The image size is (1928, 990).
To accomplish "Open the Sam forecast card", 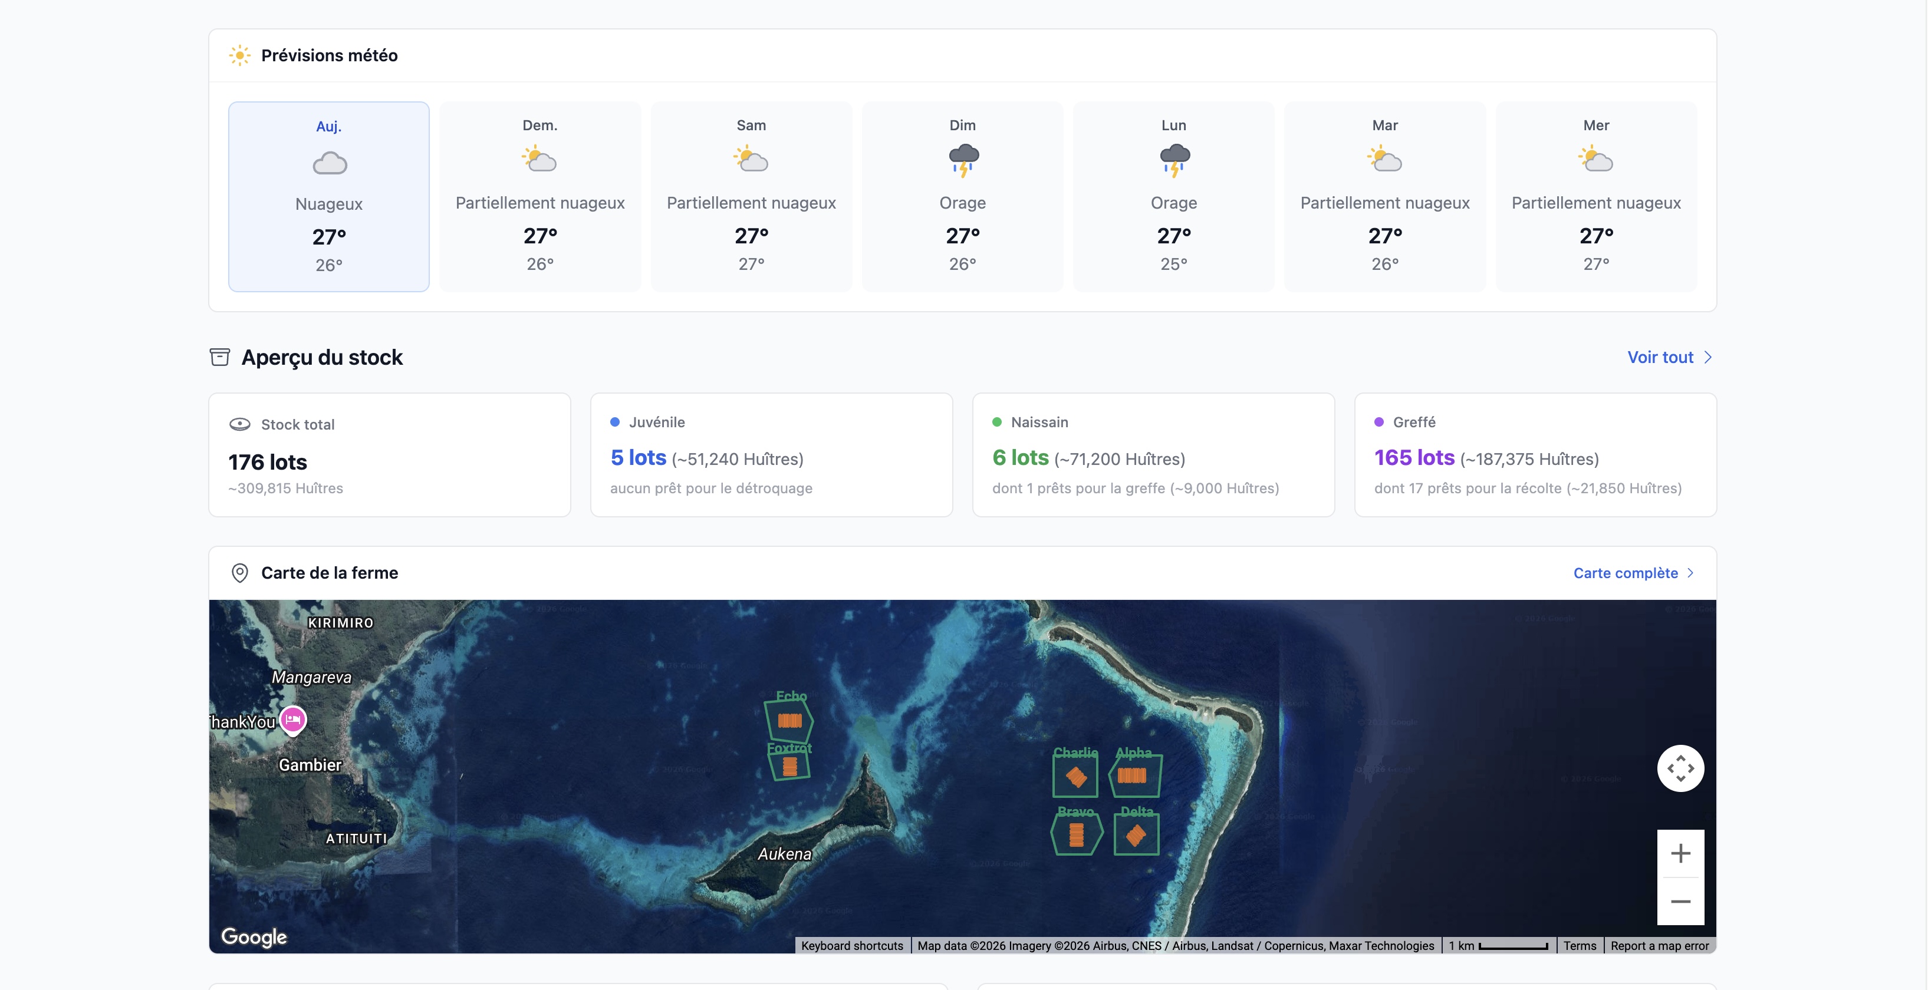I will pyautogui.click(x=751, y=197).
